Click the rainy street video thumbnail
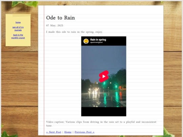 point(104,76)
